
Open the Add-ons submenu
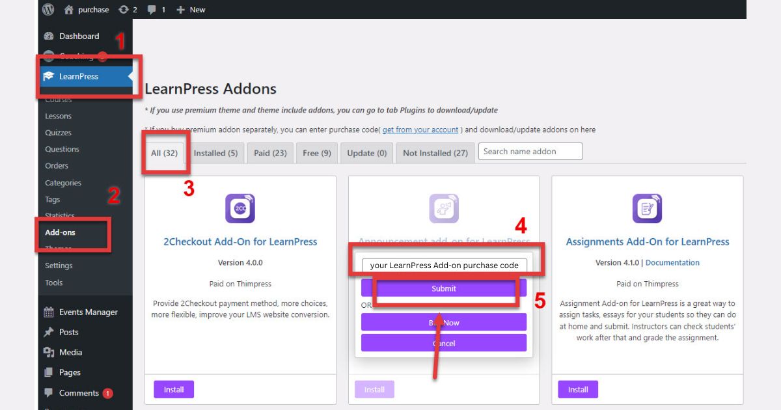click(61, 232)
